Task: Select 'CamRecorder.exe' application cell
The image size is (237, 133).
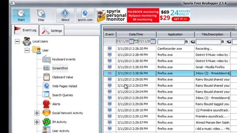Action: tap(175, 49)
